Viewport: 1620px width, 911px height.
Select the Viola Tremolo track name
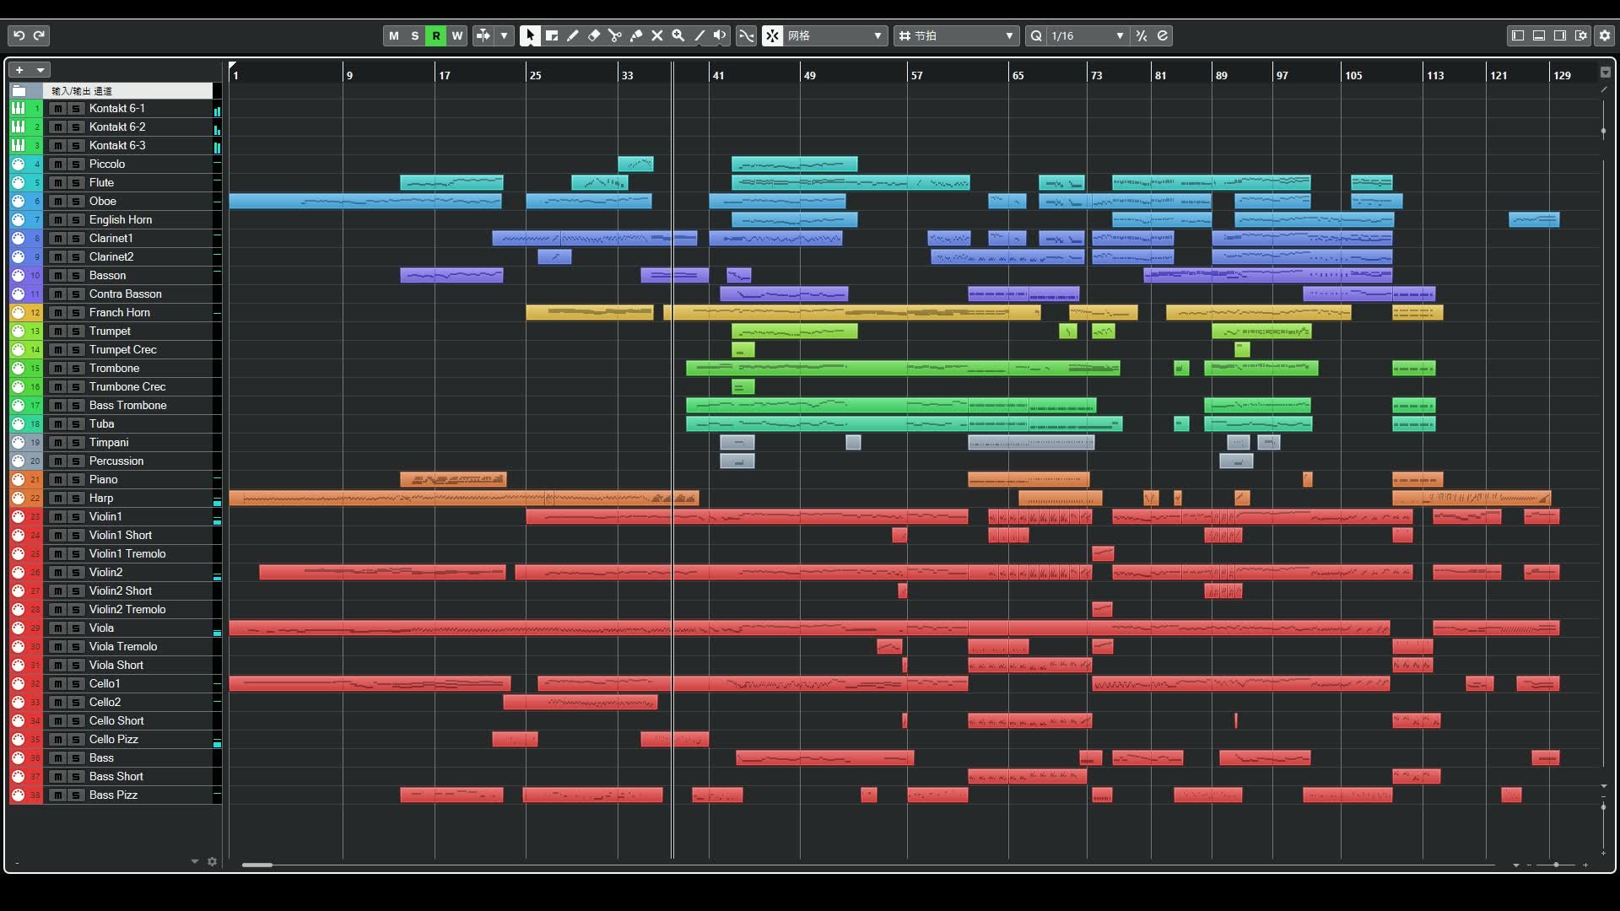(123, 646)
